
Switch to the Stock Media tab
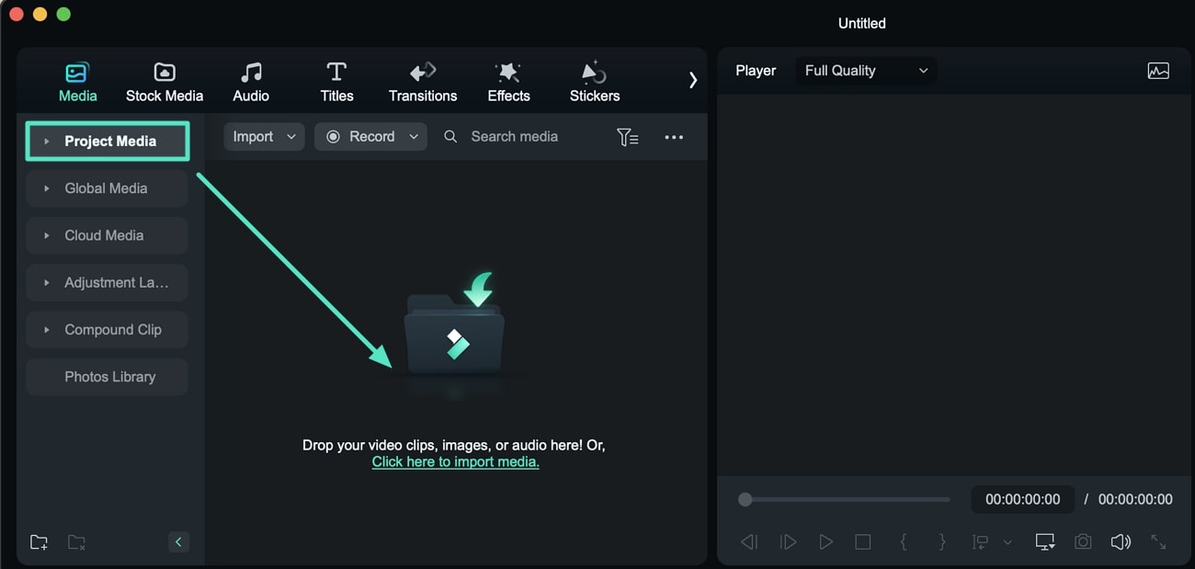pos(165,82)
